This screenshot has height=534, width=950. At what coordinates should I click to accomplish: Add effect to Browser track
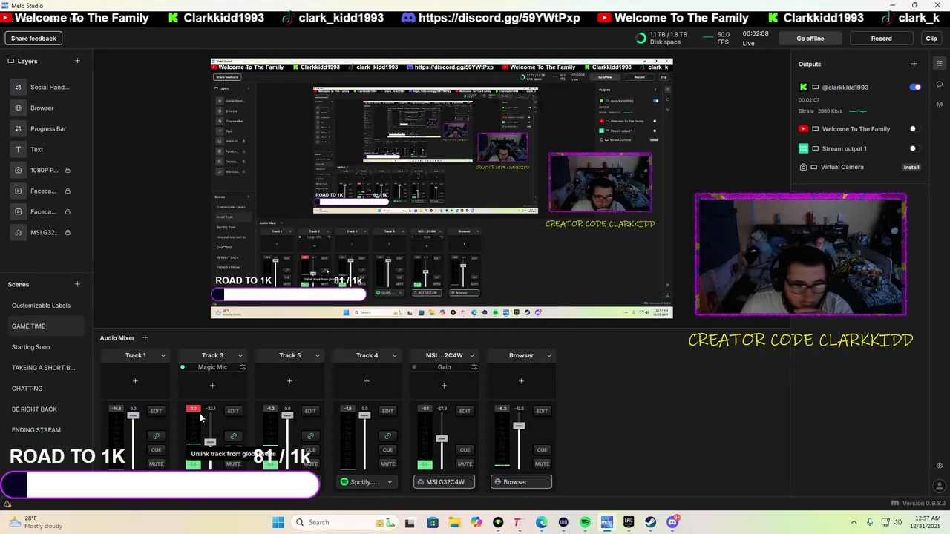coord(521,381)
